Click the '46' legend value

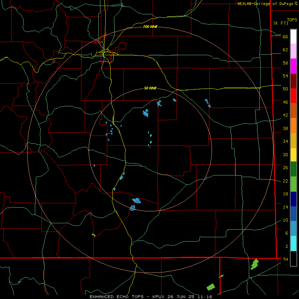click(285, 102)
